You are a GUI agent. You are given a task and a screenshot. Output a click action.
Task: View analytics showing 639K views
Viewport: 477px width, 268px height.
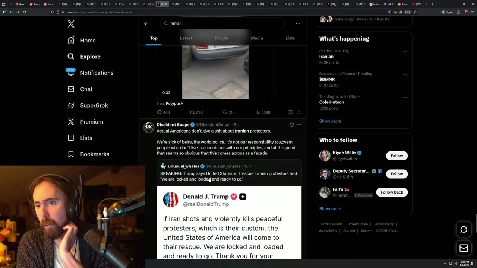pyautogui.click(x=263, y=112)
